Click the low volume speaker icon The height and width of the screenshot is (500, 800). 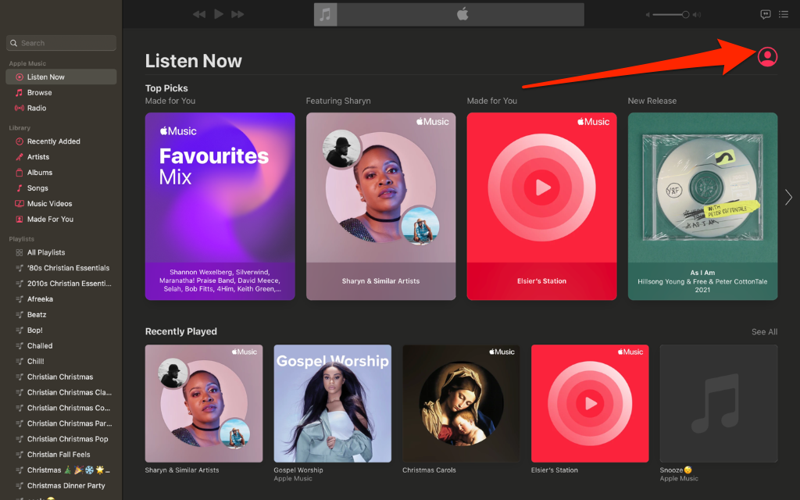(648, 15)
